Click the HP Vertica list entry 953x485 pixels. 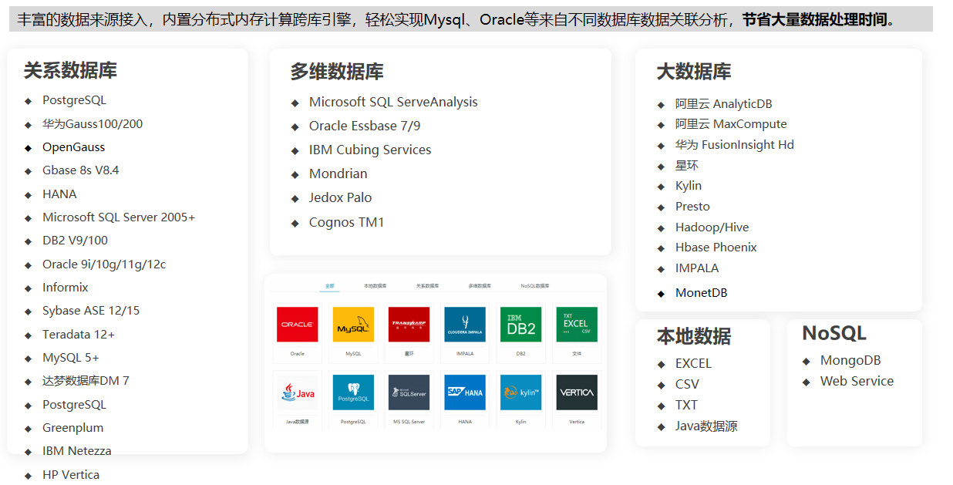coord(71,475)
